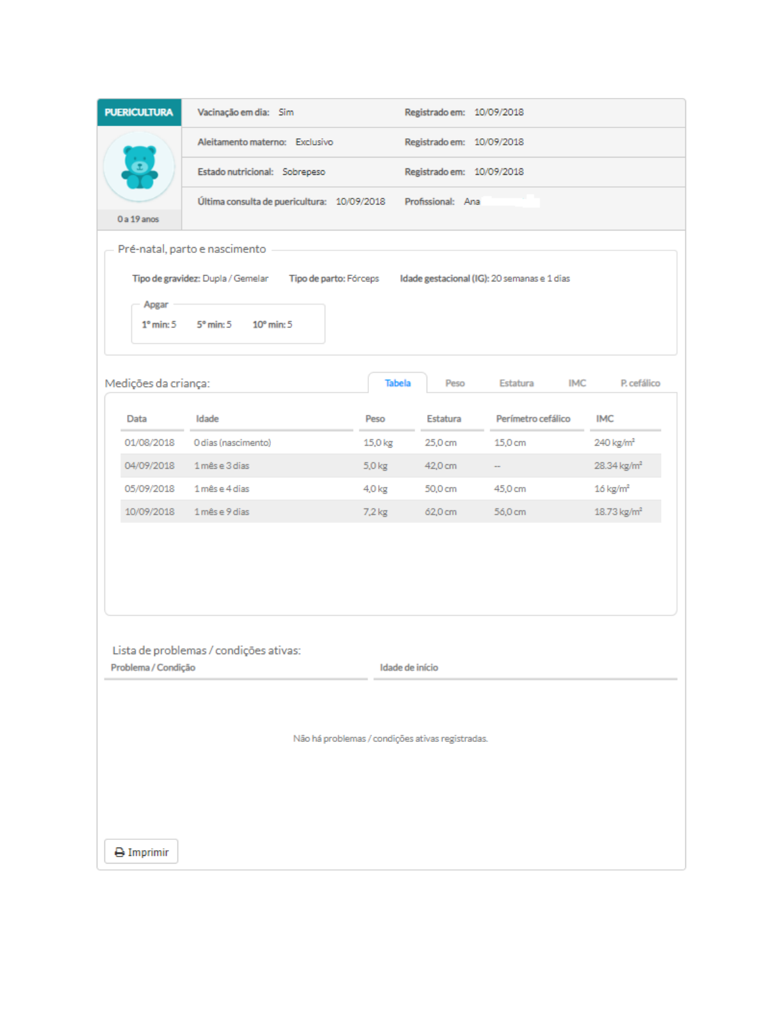Switch to the IMC tab
Viewport: 784px width, 1014px height.
pos(577,383)
